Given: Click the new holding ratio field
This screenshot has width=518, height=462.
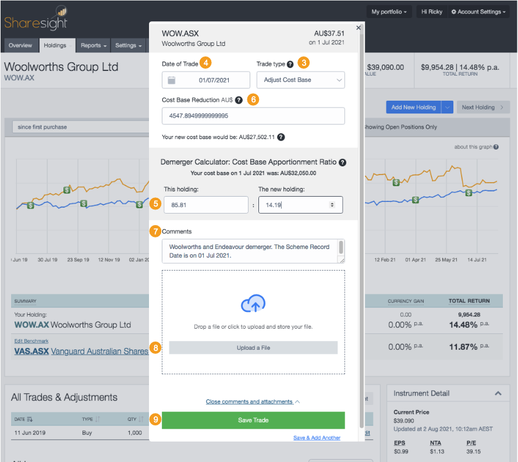Looking at the screenshot, I should [x=300, y=205].
